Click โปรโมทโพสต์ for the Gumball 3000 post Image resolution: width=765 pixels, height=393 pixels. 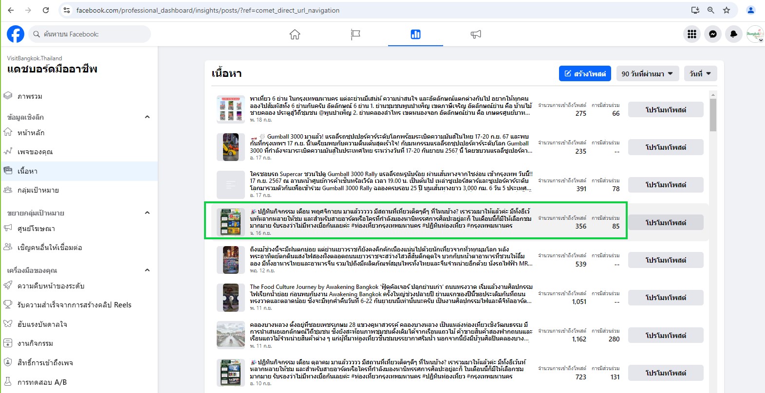tap(665, 147)
